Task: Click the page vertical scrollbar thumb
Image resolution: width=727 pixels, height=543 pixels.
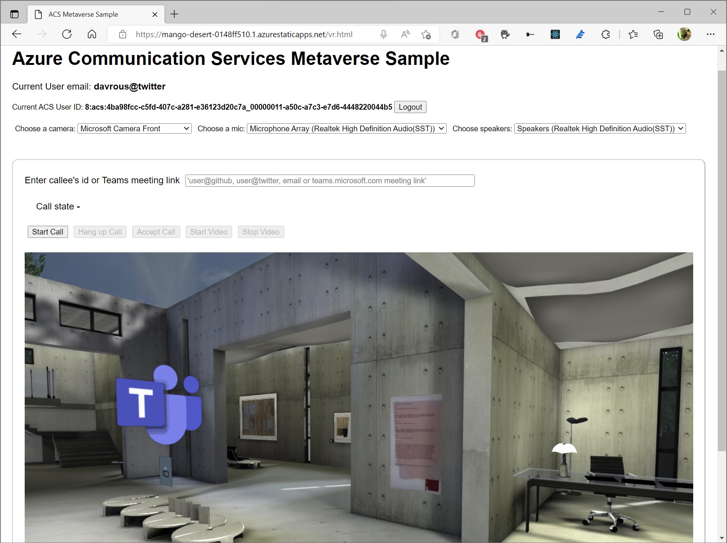Action: coord(722,261)
